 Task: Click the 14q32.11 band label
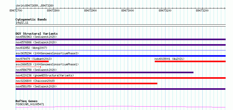[x=22, y=23]
